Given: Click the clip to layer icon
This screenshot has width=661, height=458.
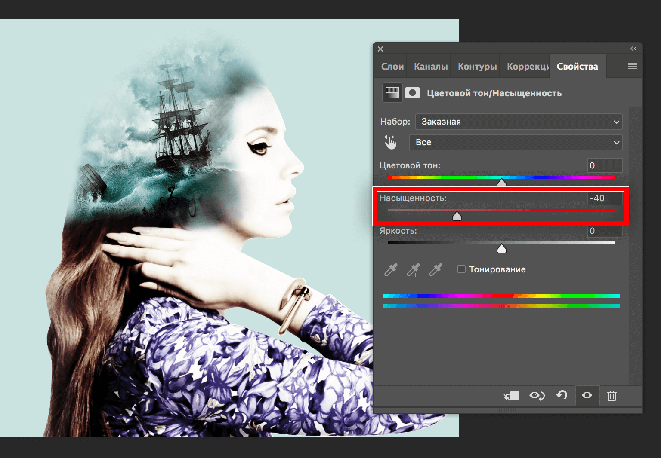Looking at the screenshot, I should click(512, 396).
